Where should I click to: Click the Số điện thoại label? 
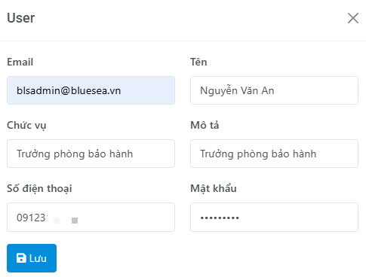[39, 188]
